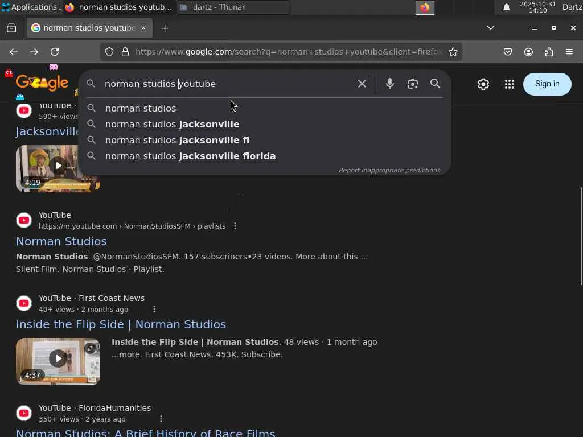The height and width of the screenshot is (437, 583).
Task: Go forward to the next page
Action: pyautogui.click(x=34, y=52)
